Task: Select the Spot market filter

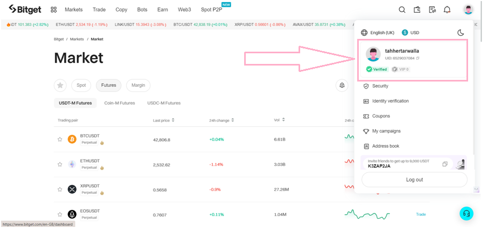Action: point(82,86)
